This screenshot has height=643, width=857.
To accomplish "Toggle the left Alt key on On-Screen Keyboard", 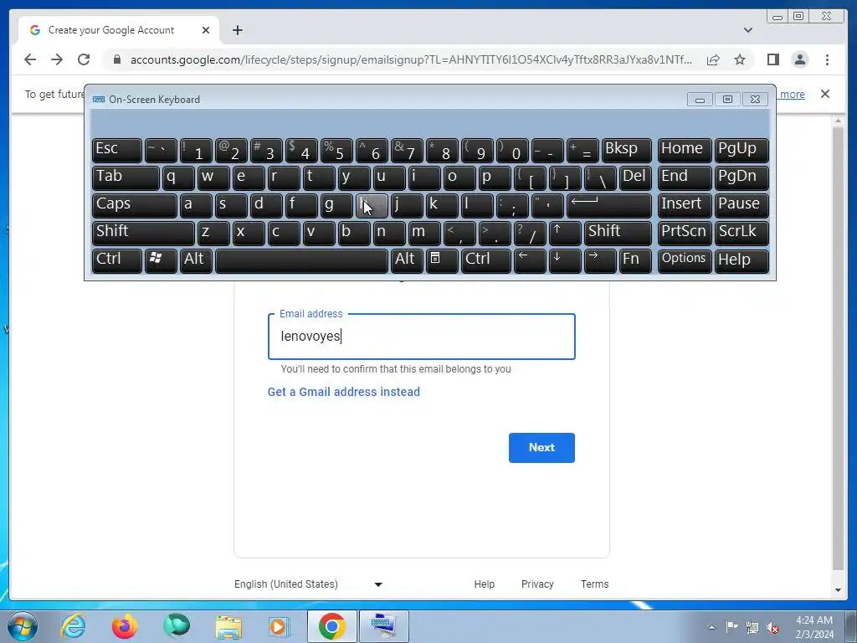I will click(196, 260).
